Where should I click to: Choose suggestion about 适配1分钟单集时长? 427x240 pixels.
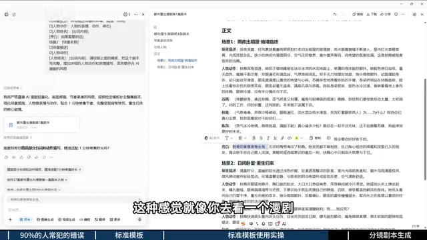pos(44,169)
